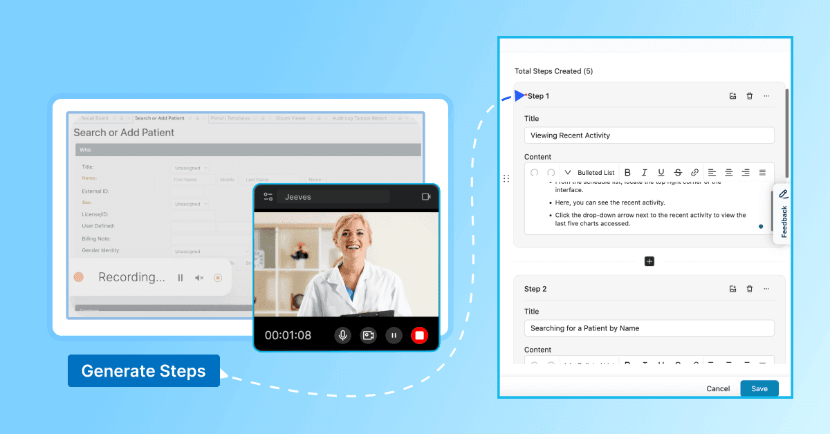Image resolution: width=830 pixels, height=434 pixels.
Task: Switch to Audit Log Tamper Report tab
Action: 360,118
